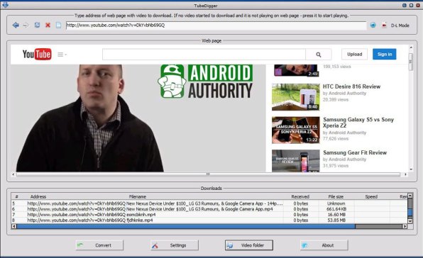The width and height of the screenshot is (423, 258).
Task: Open the Video folder button
Action: [x=249, y=245]
